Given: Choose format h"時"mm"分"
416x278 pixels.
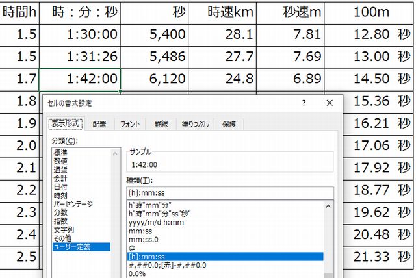Looking at the screenshot, I should [226, 205].
